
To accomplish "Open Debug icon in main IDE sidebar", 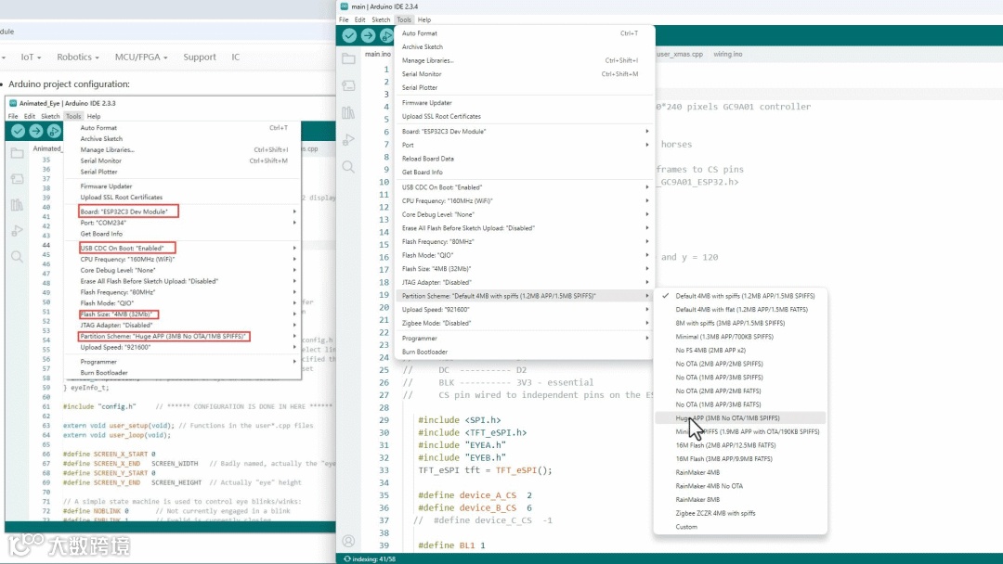I will (x=348, y=140).
